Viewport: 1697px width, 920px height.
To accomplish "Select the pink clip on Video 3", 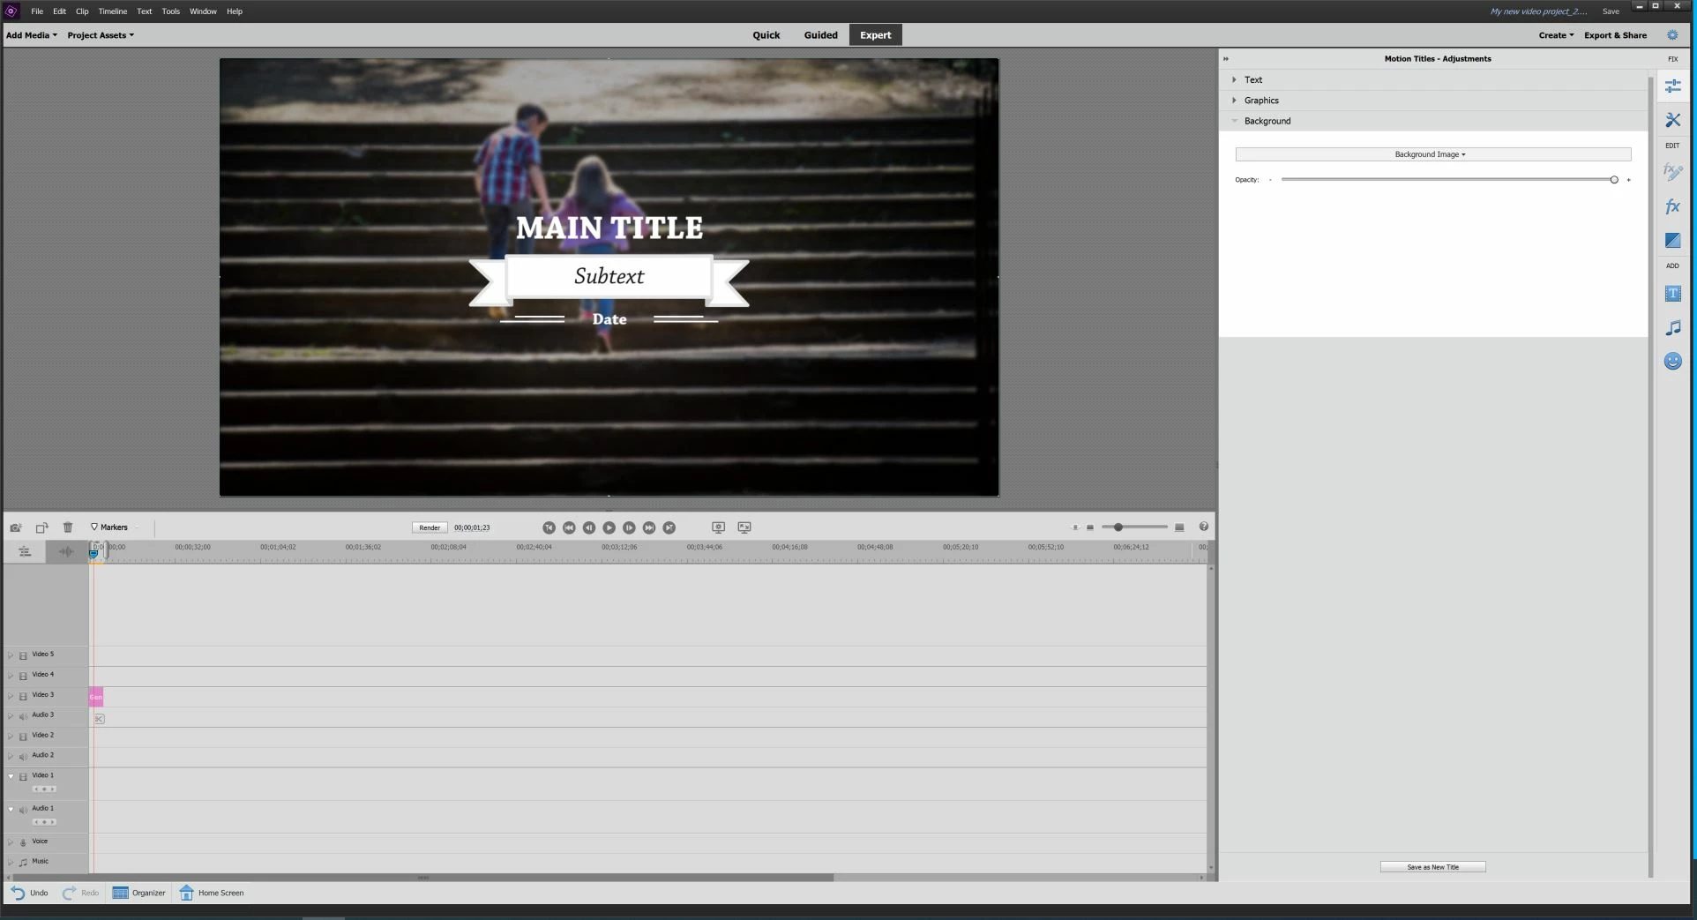I will 96,697.
